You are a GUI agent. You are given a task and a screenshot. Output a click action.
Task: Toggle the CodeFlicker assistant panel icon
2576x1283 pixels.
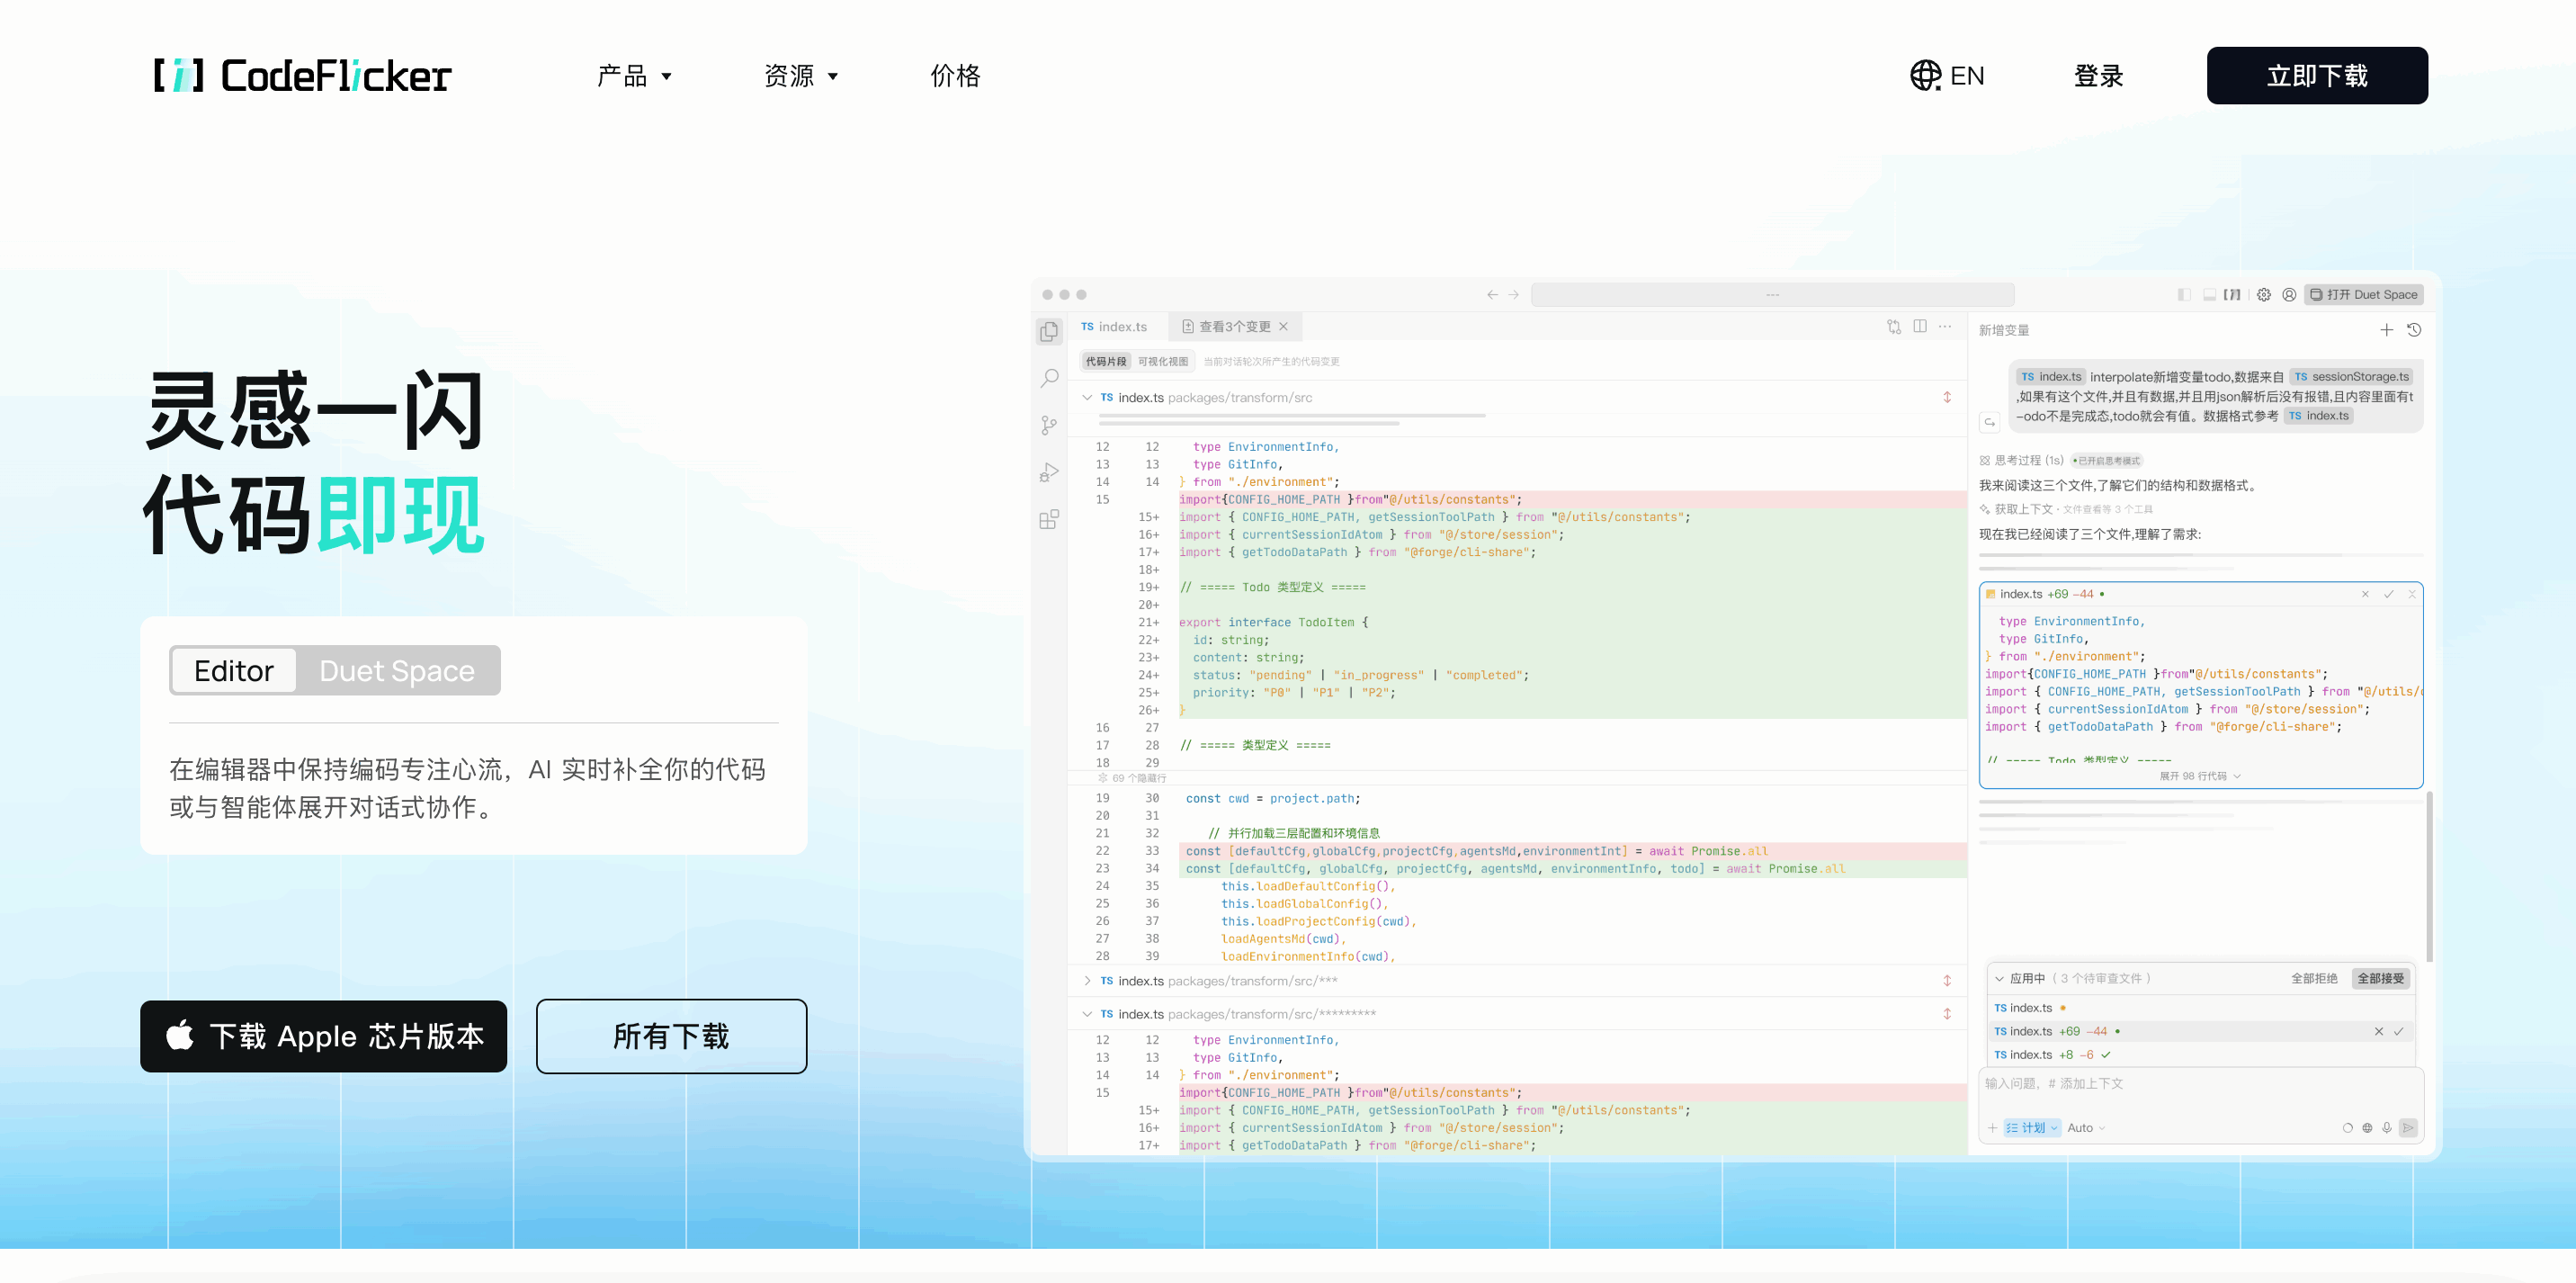point(2232,294)
